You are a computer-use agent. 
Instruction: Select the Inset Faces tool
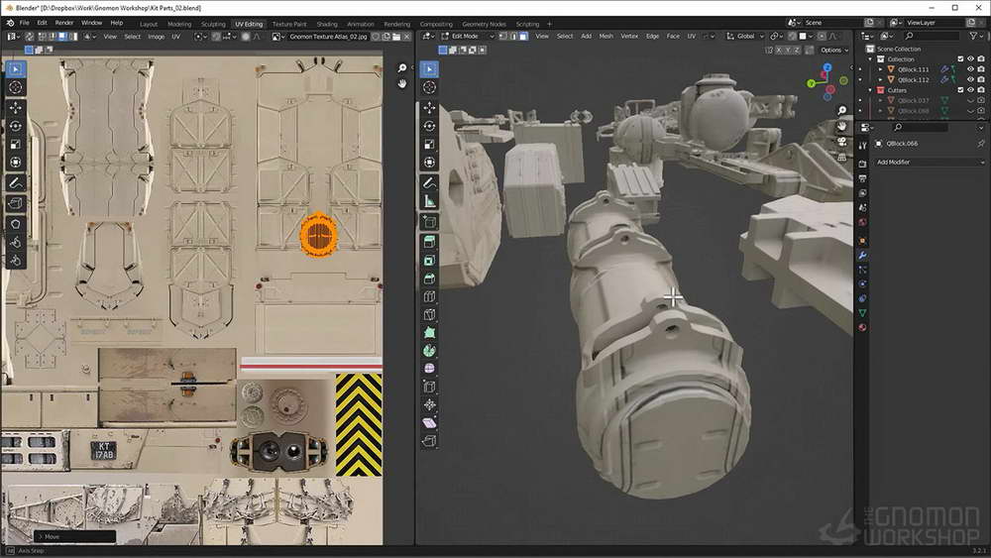[x=429, y=261]
